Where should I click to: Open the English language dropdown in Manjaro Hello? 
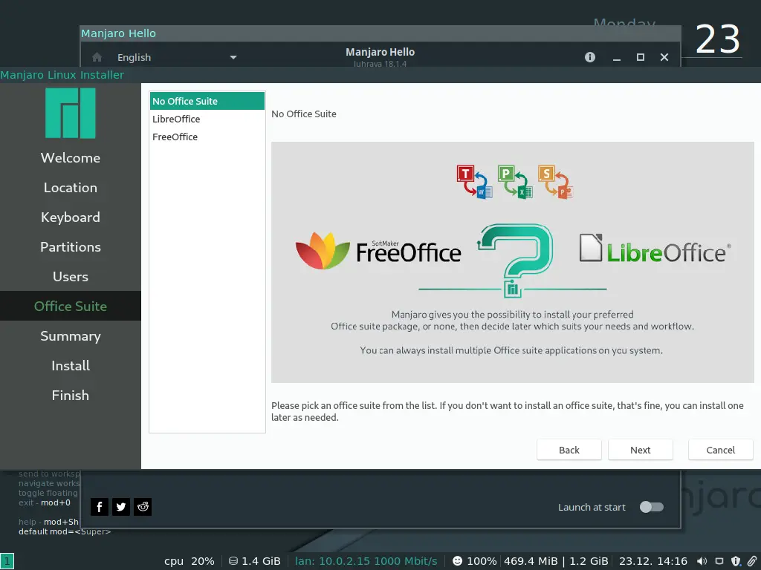click(x=177, y=57)
